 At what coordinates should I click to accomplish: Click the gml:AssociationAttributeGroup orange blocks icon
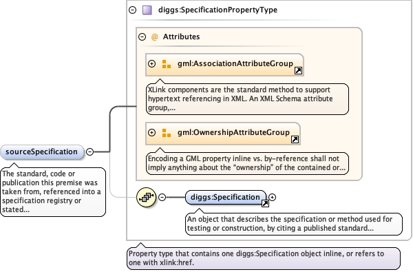pyautogui.click(x=166, y=64)
